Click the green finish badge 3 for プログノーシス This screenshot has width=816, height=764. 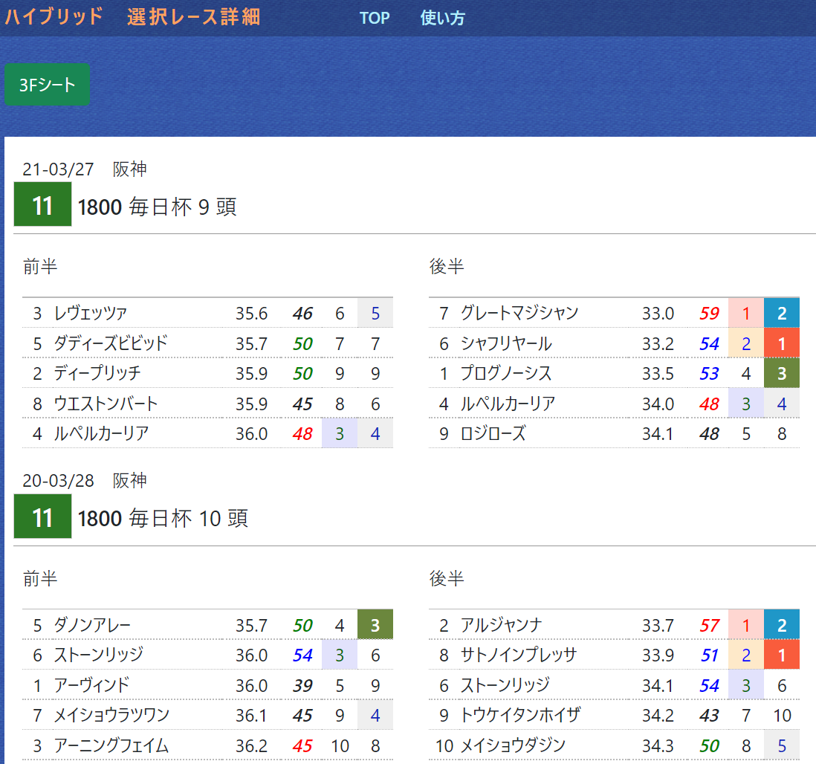tap(782, 373)
